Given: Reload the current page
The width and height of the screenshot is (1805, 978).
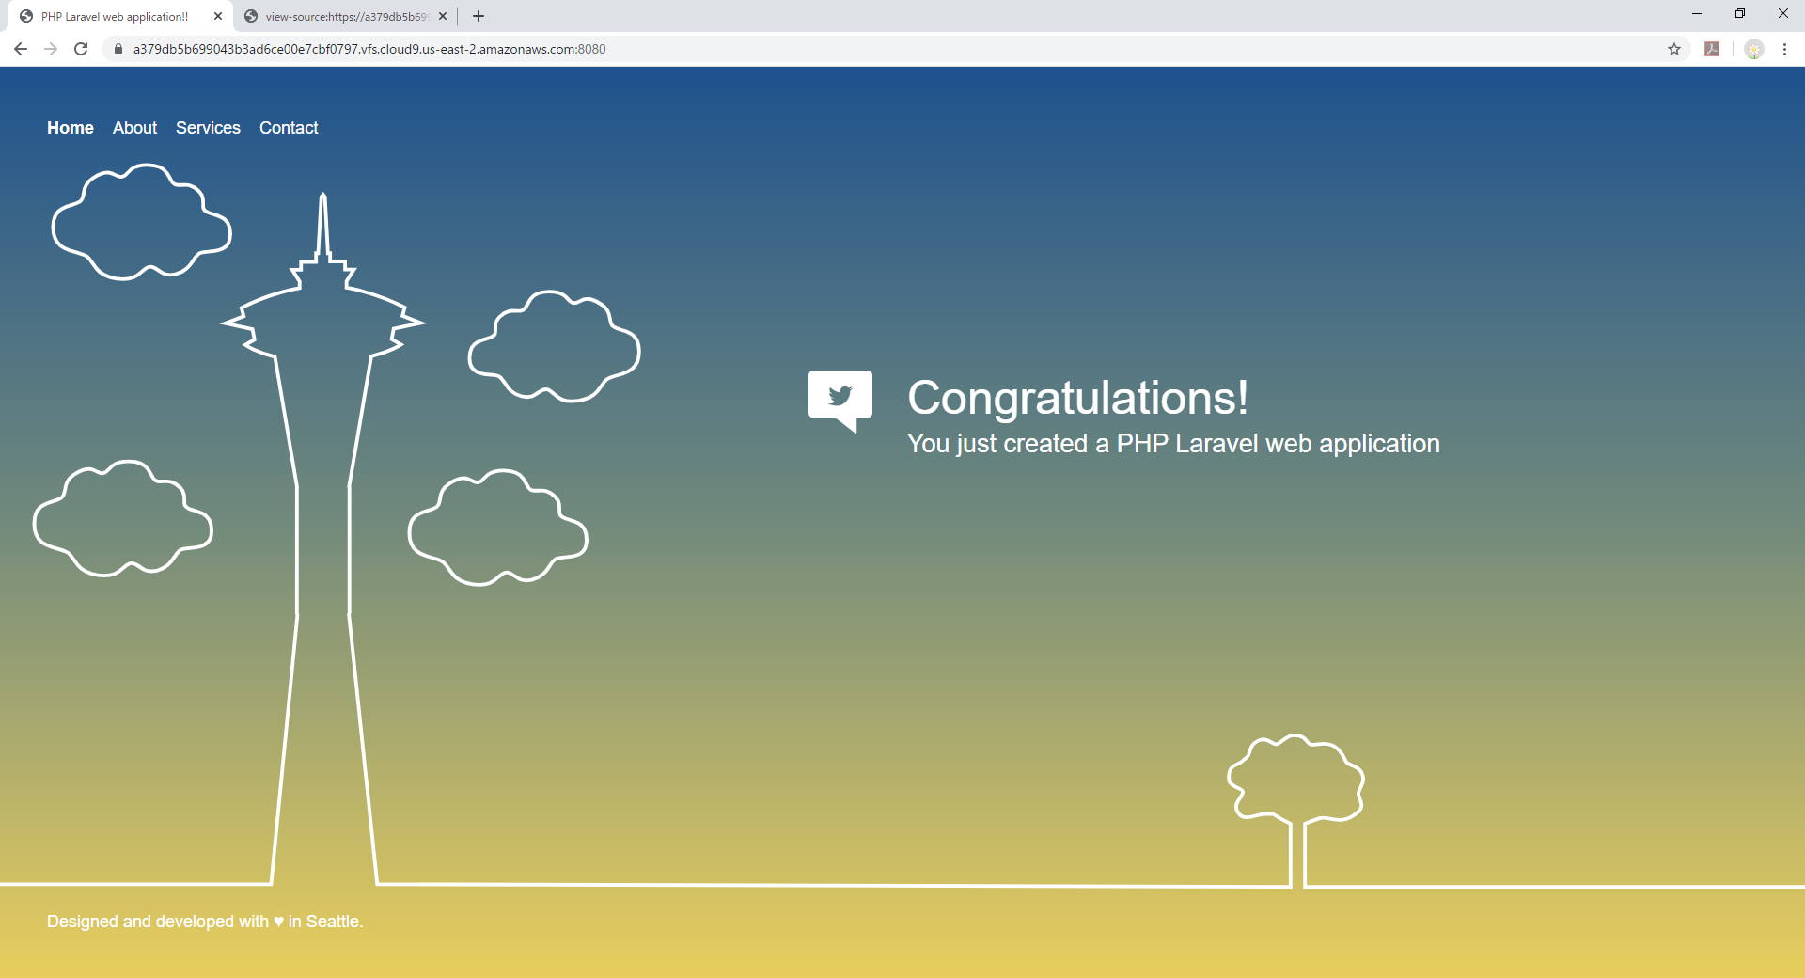Looking at the screenshot, I should (x=81, y=49).
